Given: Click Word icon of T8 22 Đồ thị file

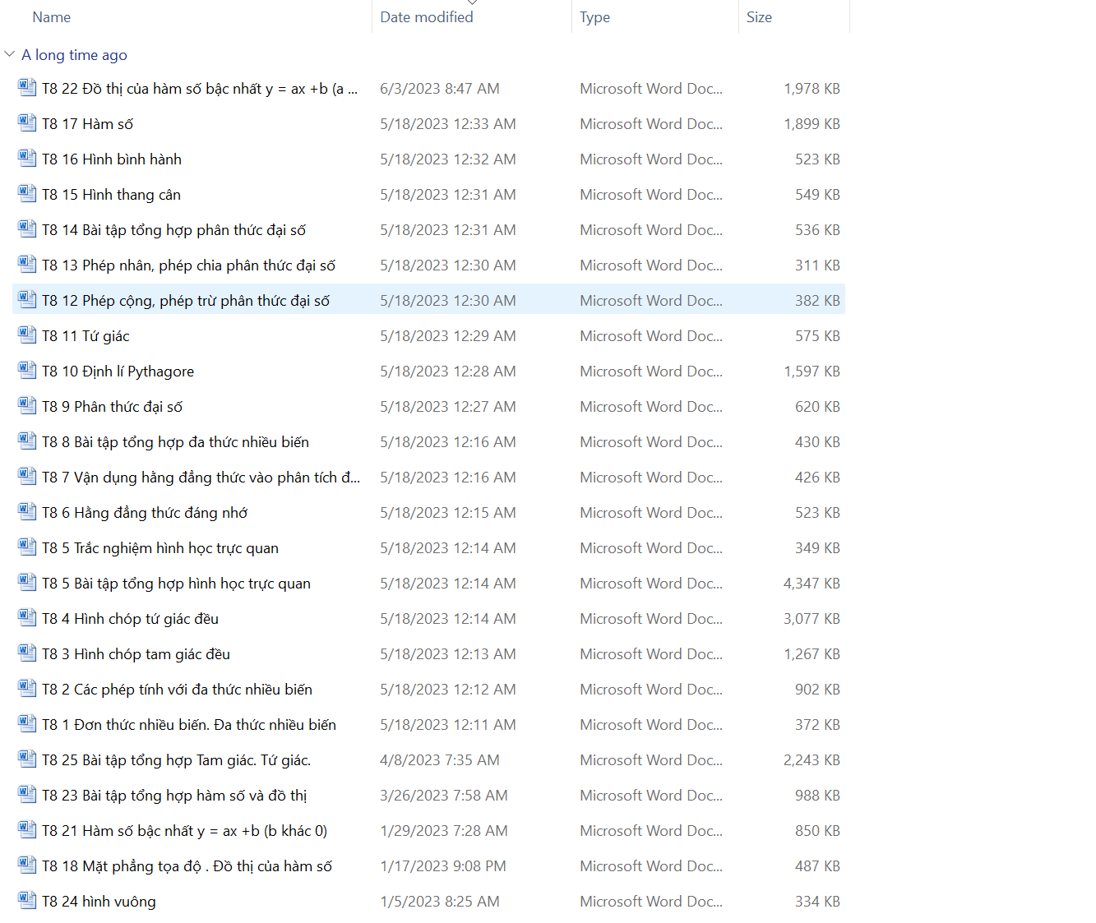Looking at the screenshot, I should coord(27,87).
